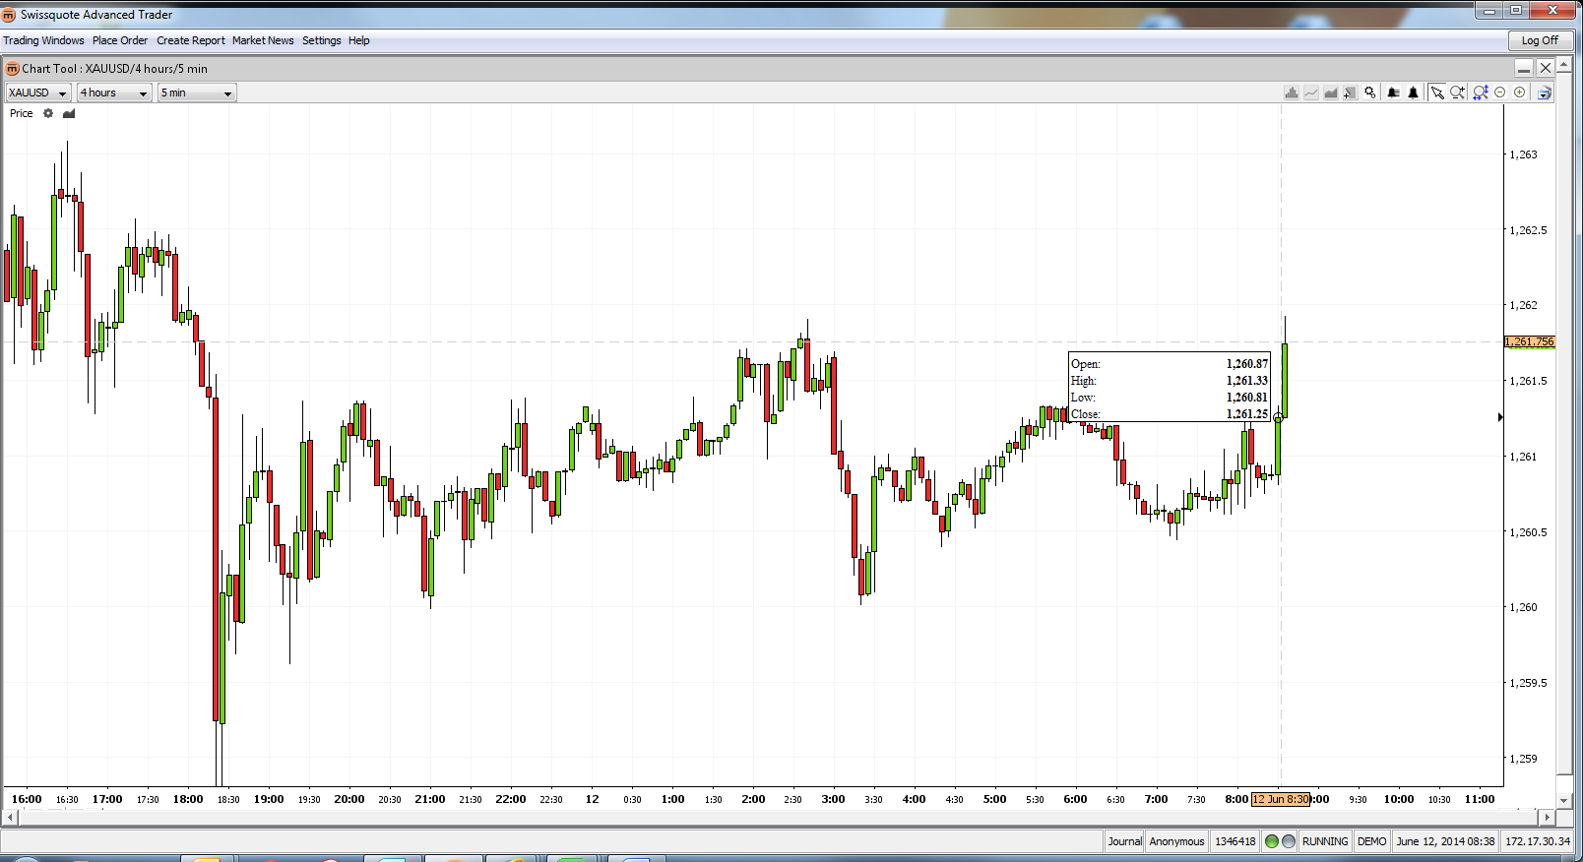Viewport: 1583px width, 862px height.
Task: Click the small chart style icon next to Price
Action: click(x=69, y=113)
